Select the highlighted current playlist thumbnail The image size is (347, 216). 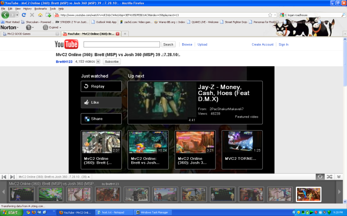click(308, 194)
